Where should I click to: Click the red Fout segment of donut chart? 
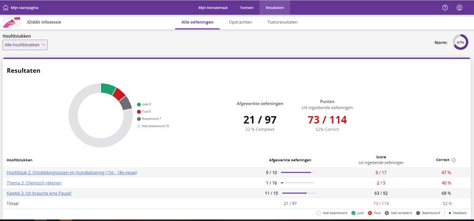(x=119, y=94)
